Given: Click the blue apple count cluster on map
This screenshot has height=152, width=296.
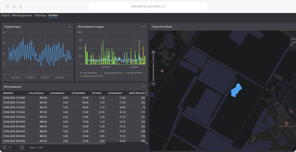Looking at the screenshot, I should pos(236,90).
